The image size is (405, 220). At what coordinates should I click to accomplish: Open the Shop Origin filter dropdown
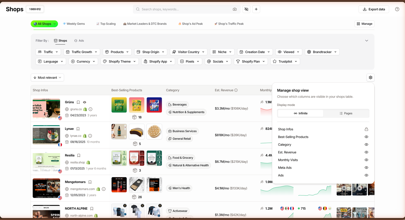coord(151,52)
